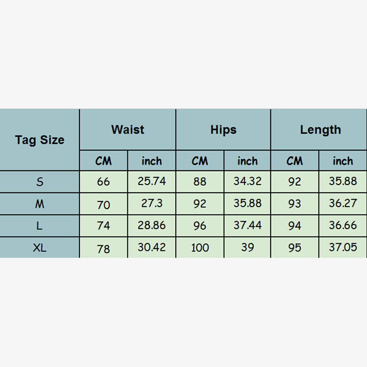
Task: Click the 39 hips inch cell
Action: [x=248, y=248]
